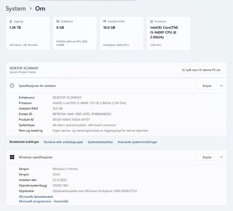Open Microsofts tjenesteavtale link
Screen dimensions: 233x211
(36, 197)
